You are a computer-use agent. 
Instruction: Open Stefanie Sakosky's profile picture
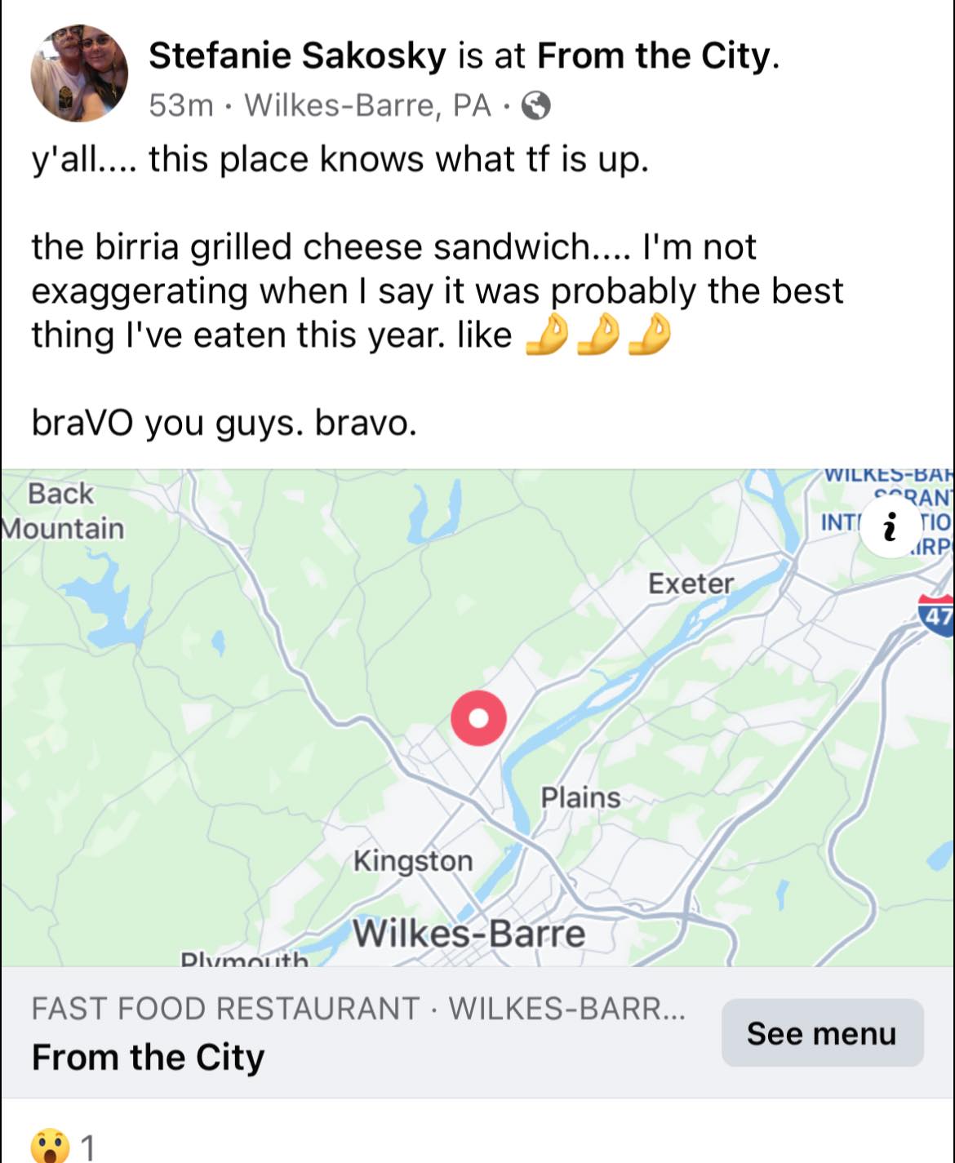(x=79, y=73)
